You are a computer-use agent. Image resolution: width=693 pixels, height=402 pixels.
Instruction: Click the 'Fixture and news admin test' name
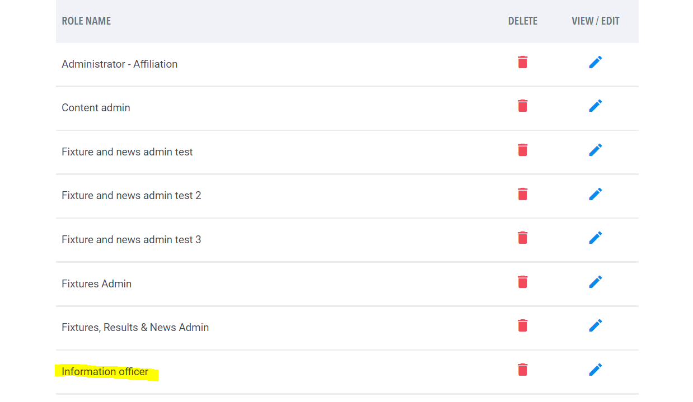coord(127,152)
